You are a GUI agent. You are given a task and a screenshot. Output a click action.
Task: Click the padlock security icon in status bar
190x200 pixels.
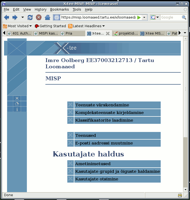point(180,195)
